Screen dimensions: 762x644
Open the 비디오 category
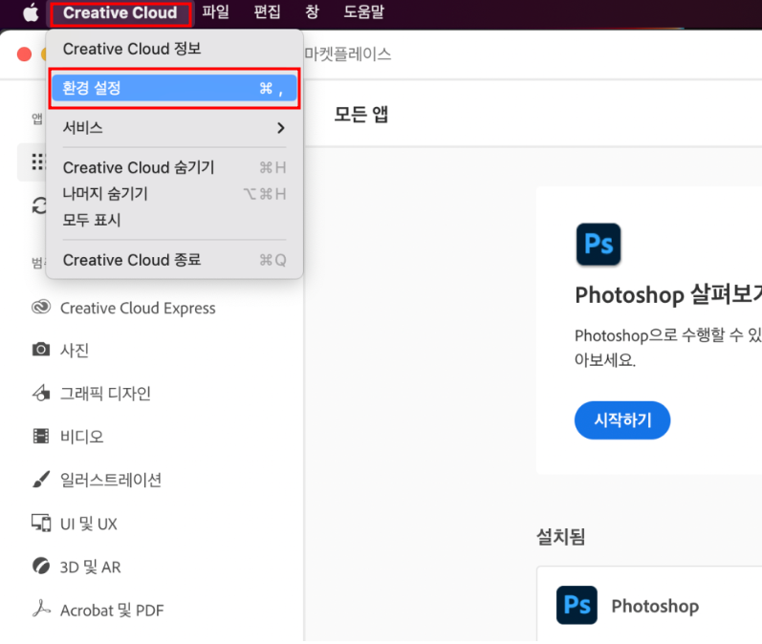point(81,437)
